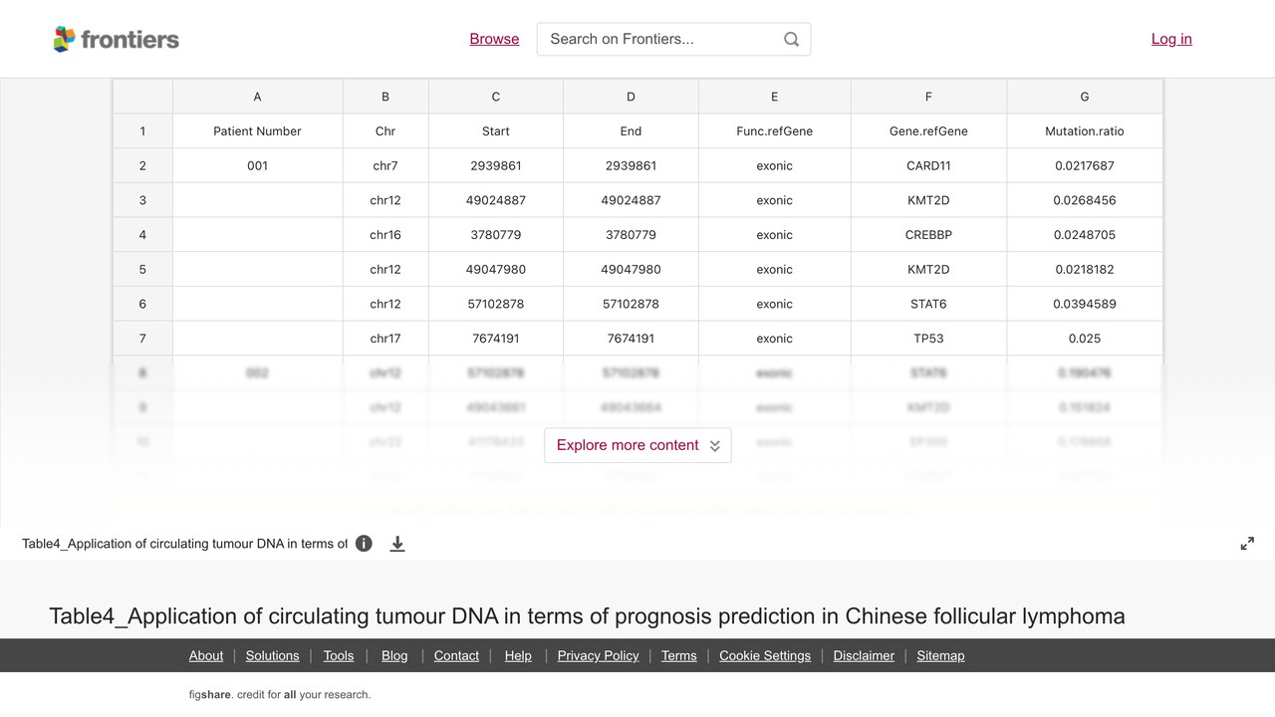The height and width of the screenshot is (717, 1275).
Task: Select column C header
Action: click(496, 97)
